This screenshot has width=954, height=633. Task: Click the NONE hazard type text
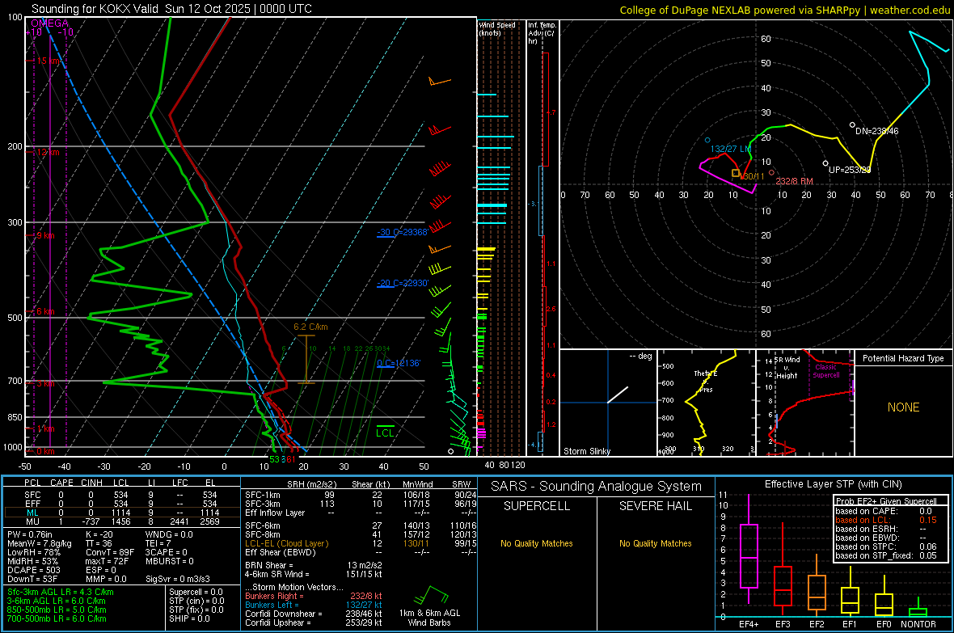point(903,407)
